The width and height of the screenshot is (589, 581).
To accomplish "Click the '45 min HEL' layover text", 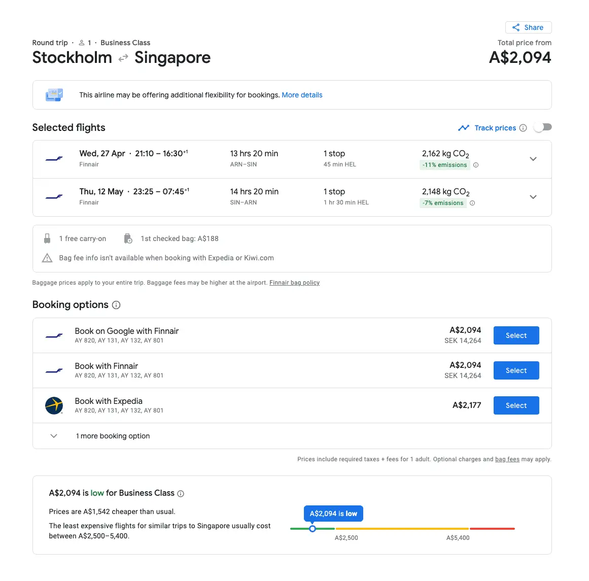I will click(x=339, y=164).
